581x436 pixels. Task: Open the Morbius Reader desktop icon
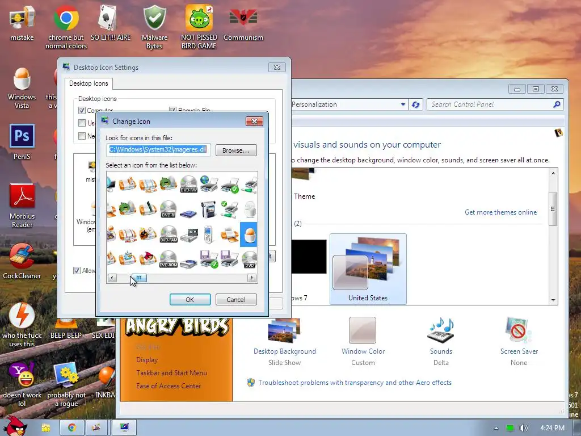(22, 206)
